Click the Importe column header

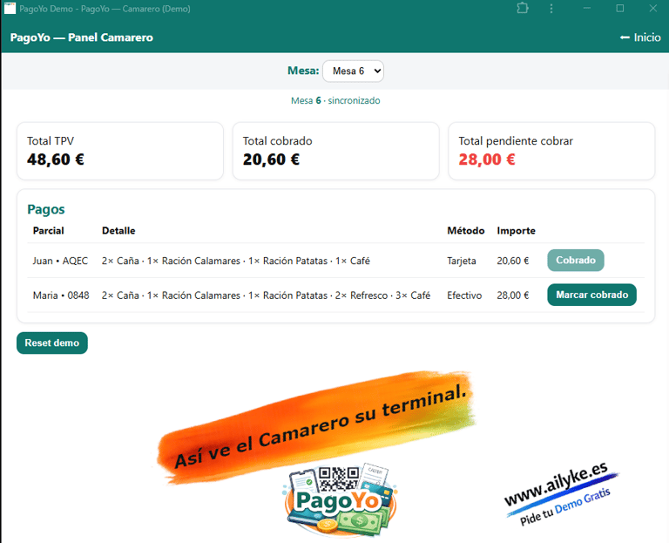[516, 231]
